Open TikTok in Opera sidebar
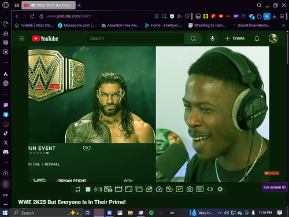Image resolution: width=289 pixels, height=217 pixels. point(6,133)
